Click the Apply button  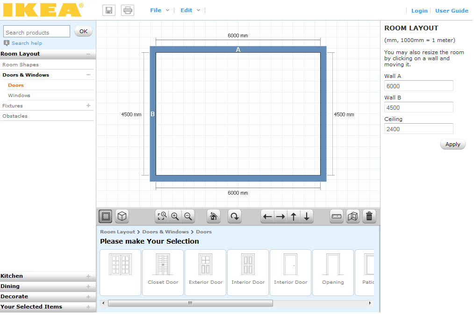coord(452,144)
